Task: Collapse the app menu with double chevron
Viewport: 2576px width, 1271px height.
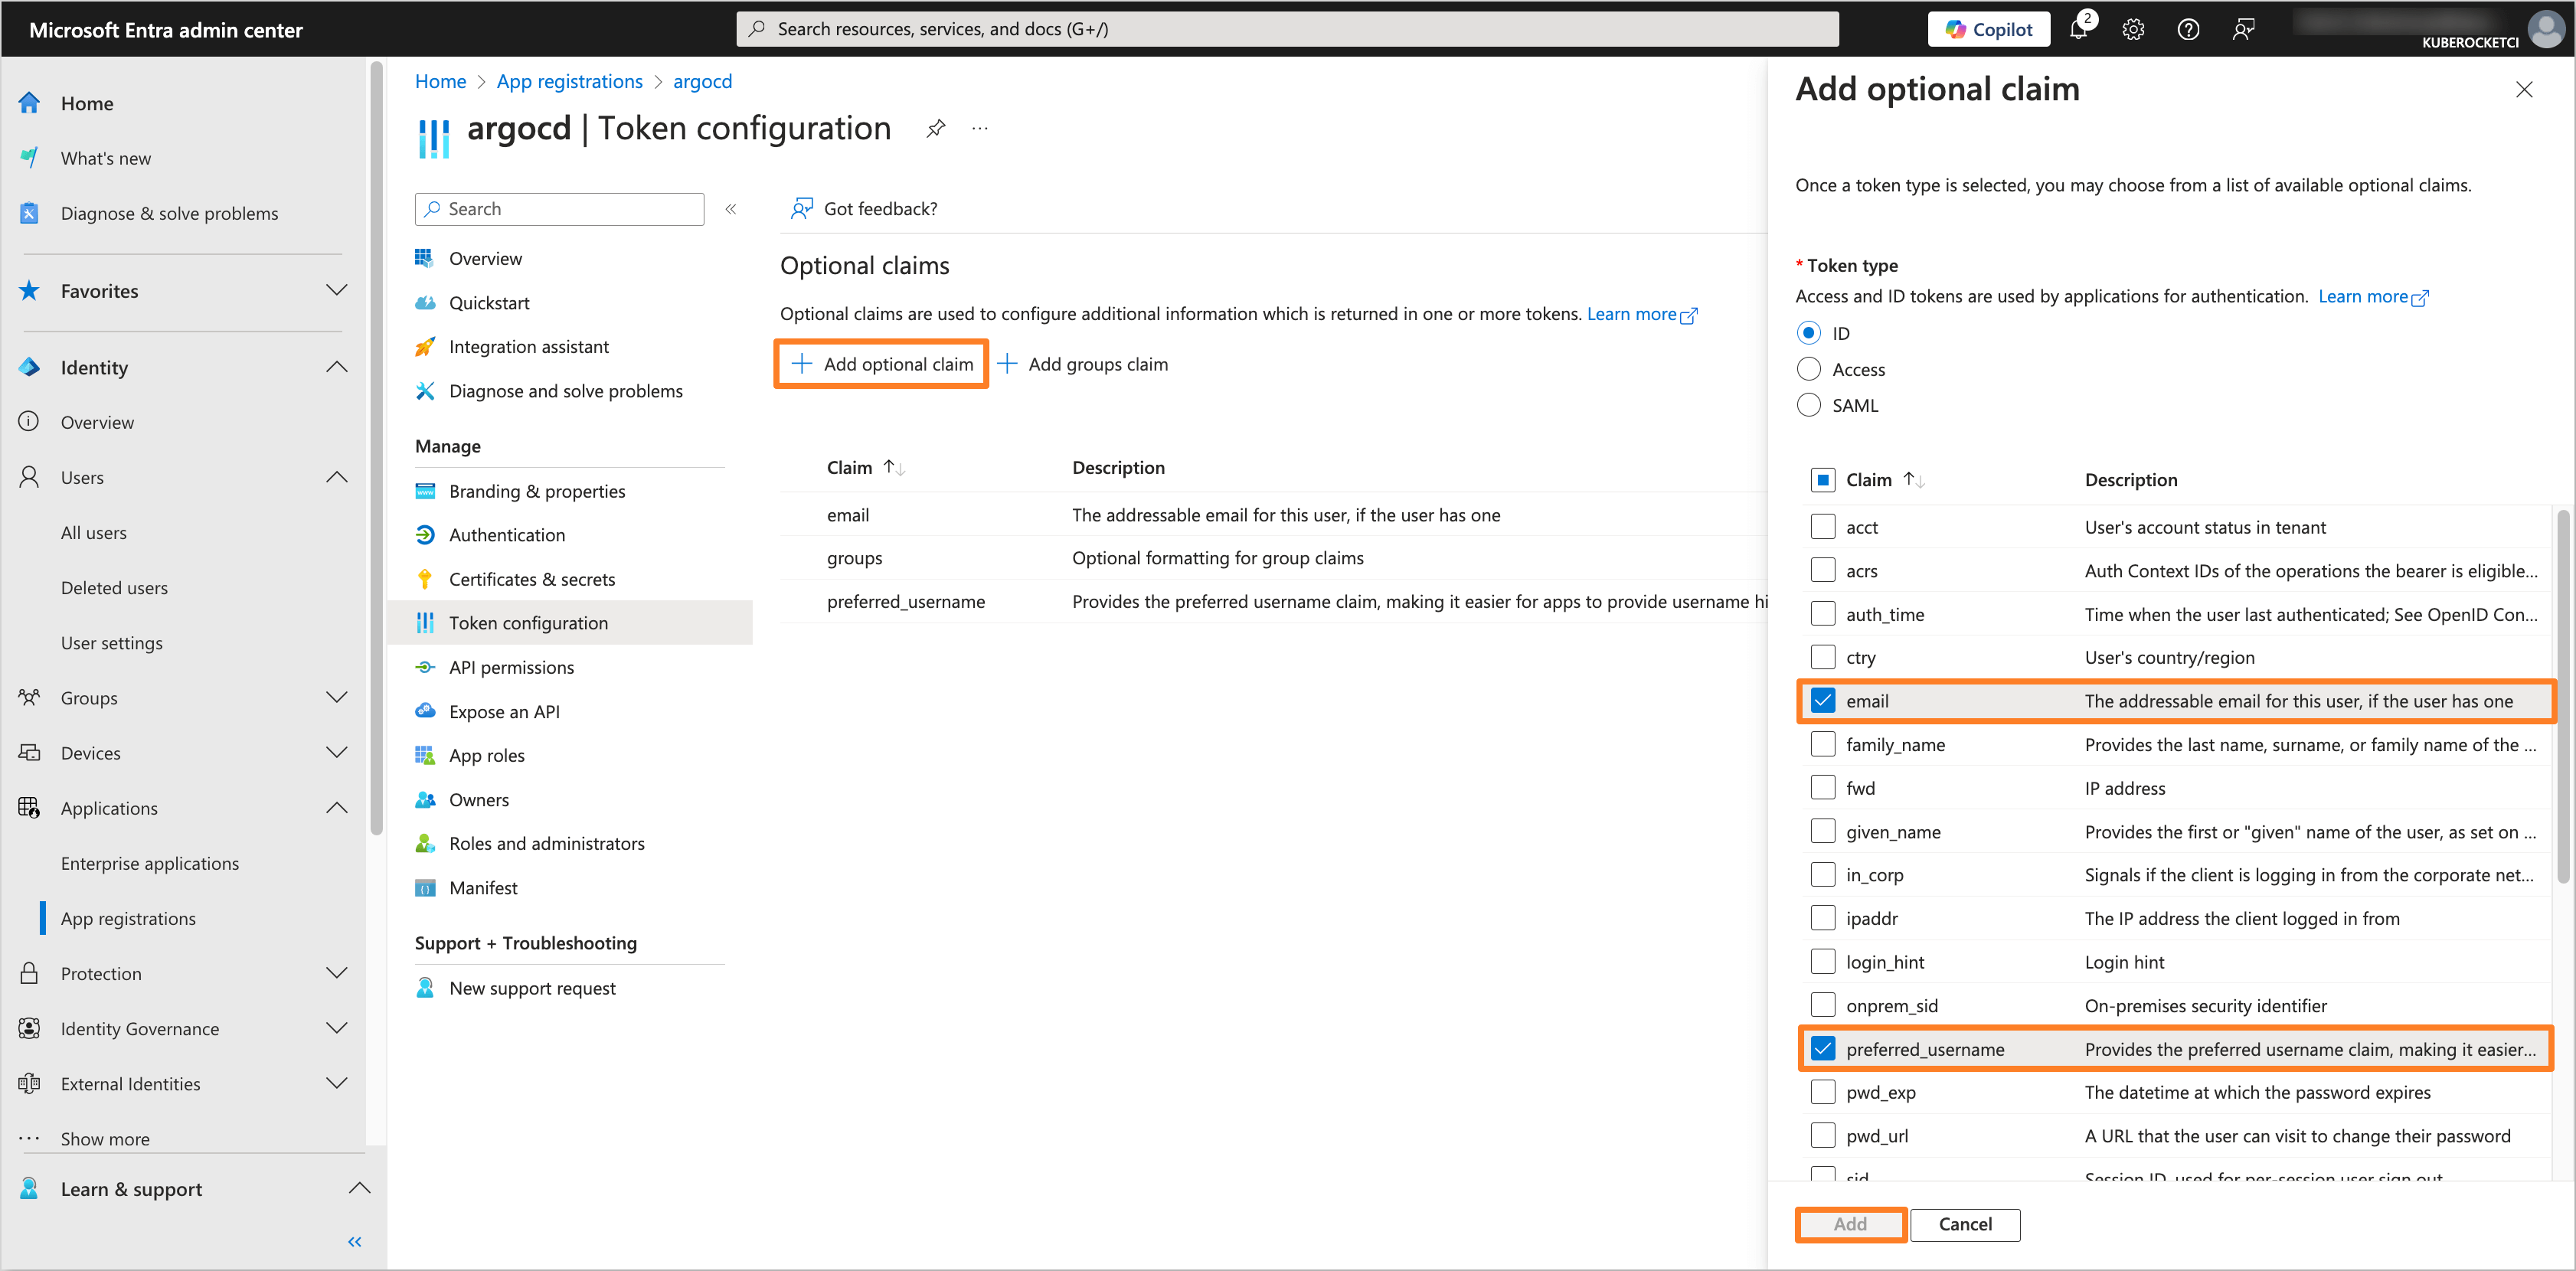Action: coord(731,209)
